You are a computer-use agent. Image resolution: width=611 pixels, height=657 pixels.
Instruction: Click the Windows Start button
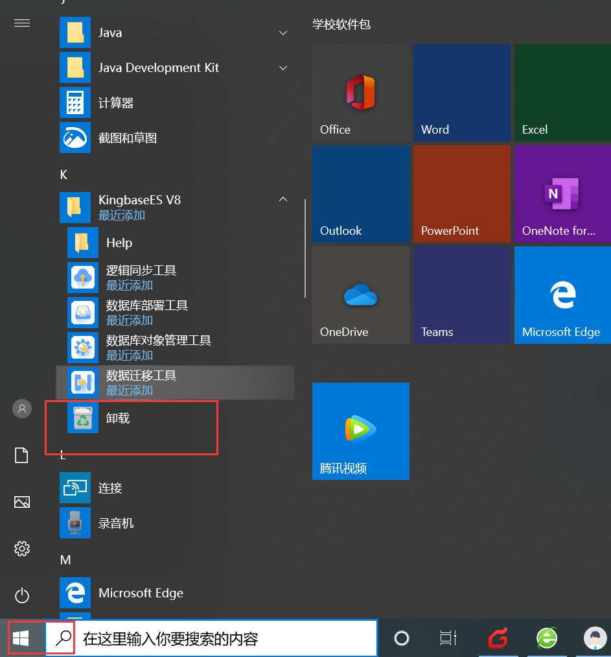point(21,639)
